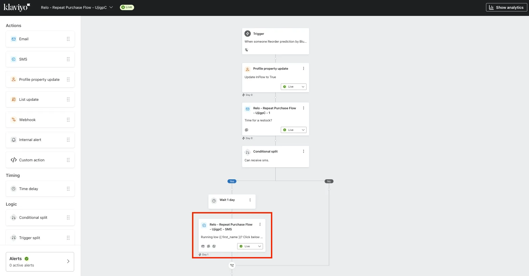Image resolution: width=529 pixels, height=276 pixels.
Task: Open Show analytics
Action: [x=507, y=7]
